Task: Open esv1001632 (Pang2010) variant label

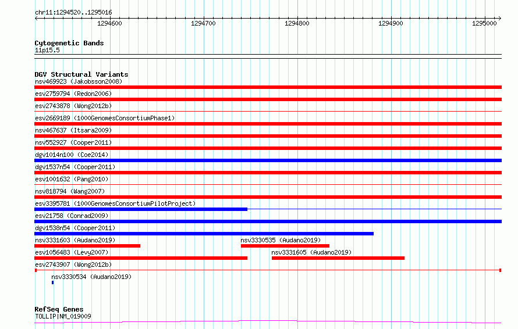Action: click(x=72, y=179)
